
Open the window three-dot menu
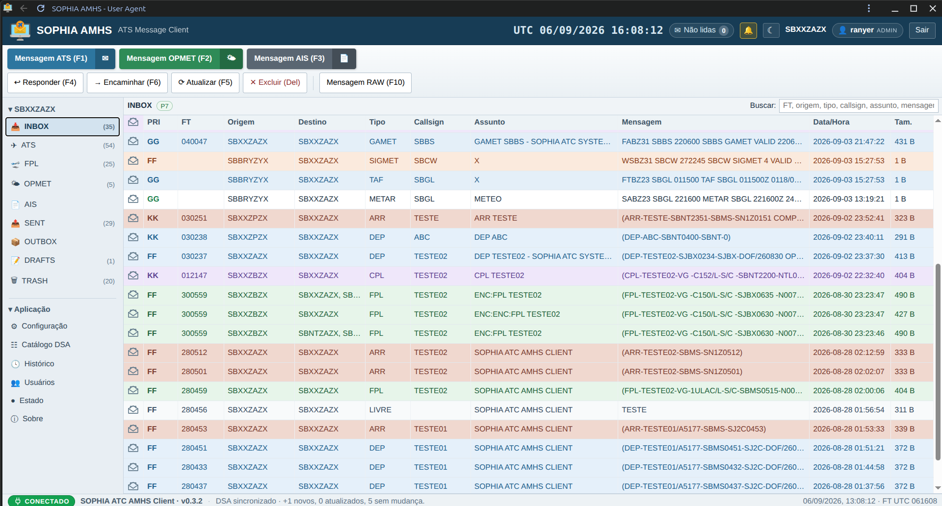[868, 8]
